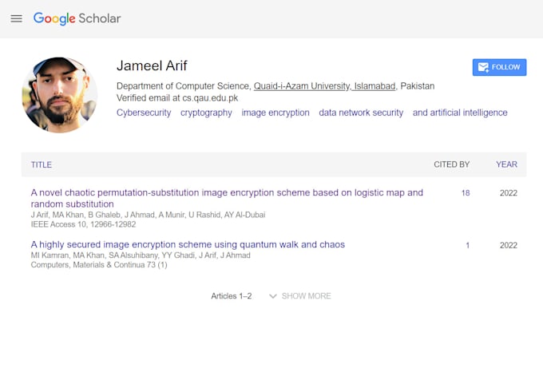Image resolution: width=543 pixels, height=388 pixels.
Task: Select the cryptography interest tag
Action: (x=206, y=113)
